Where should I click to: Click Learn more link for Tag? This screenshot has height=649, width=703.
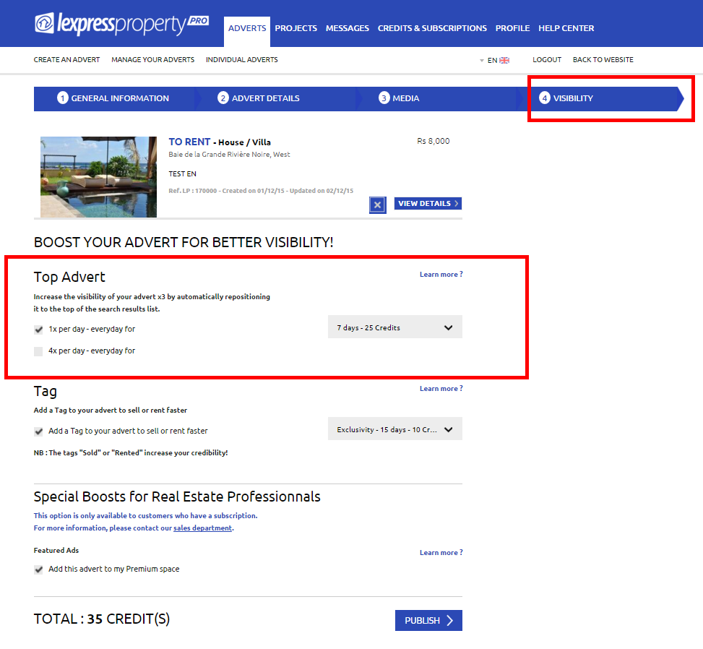[441, 388]
